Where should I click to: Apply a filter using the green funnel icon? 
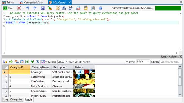coord(32,62)
